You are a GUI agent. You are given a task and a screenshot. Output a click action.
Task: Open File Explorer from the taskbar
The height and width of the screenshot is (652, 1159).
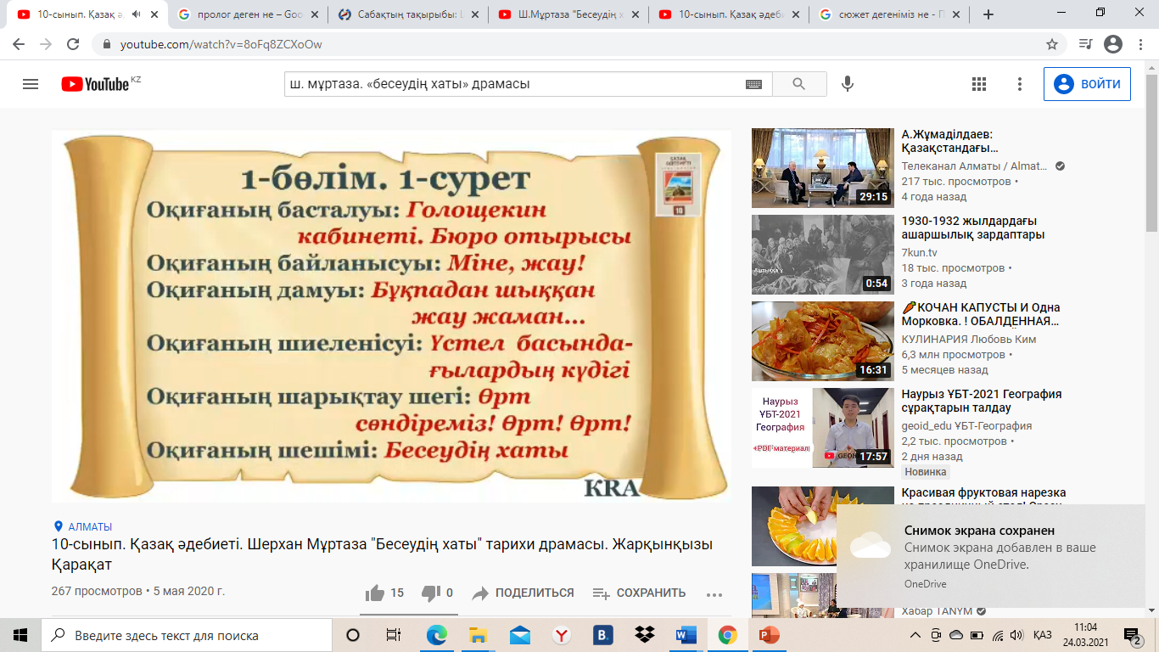478,635
